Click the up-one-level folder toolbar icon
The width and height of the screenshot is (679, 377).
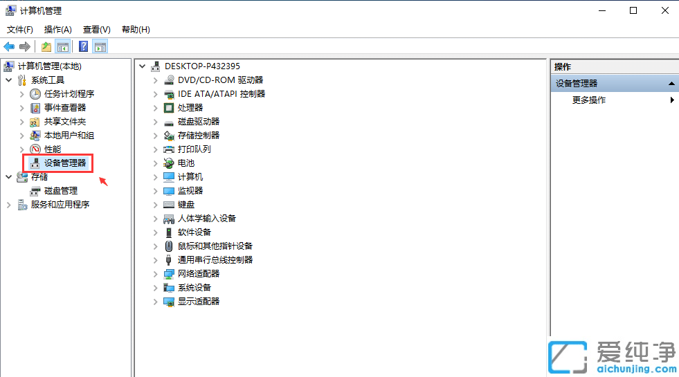click(x=46, y=46)
